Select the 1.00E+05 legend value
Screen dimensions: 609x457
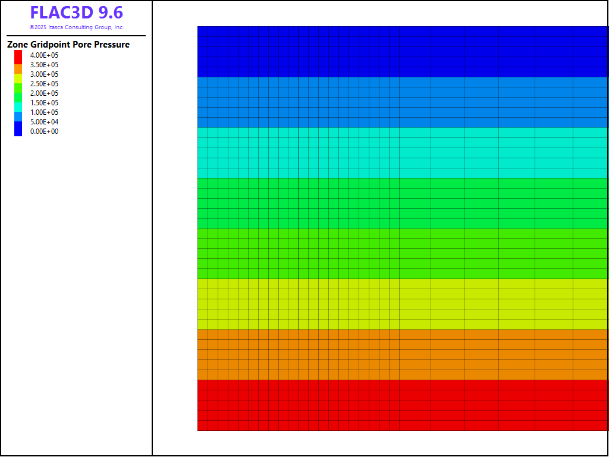pos(44,112)
